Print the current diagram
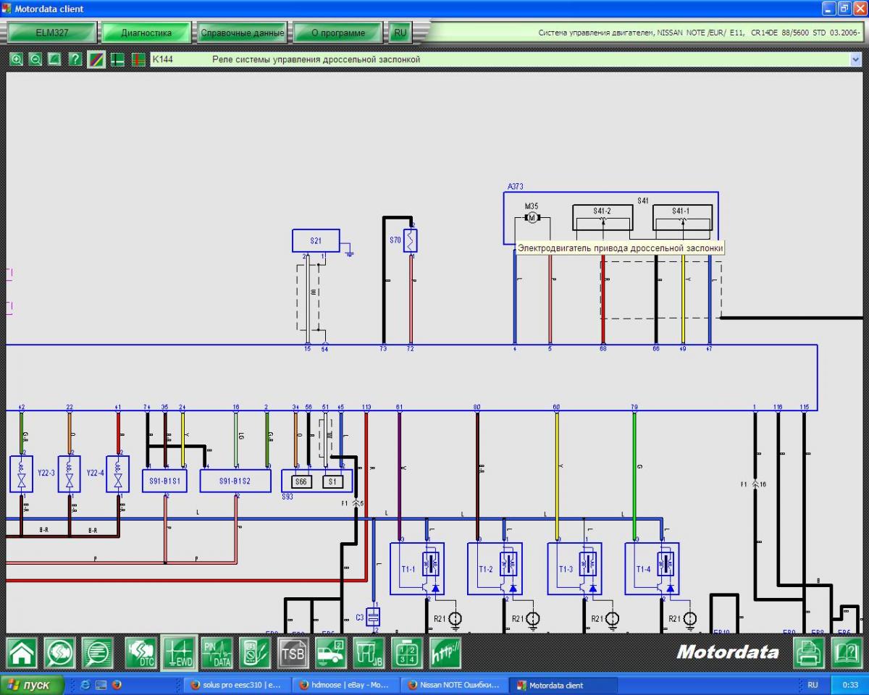 point(808,652)
